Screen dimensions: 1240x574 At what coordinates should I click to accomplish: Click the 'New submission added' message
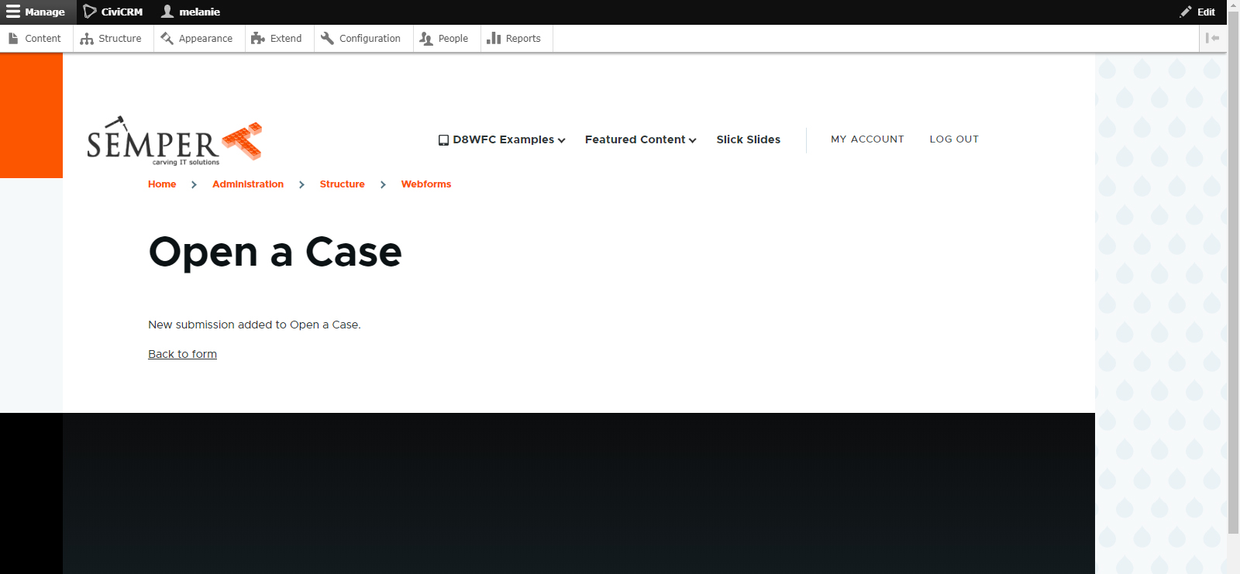pyautogui.click(x=254, y=325)
